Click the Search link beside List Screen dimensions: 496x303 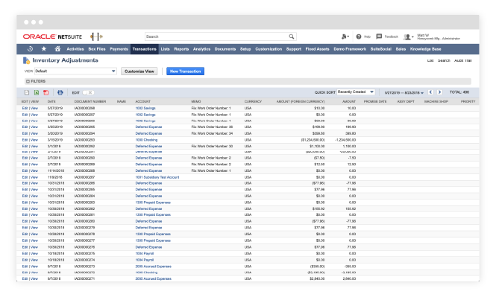444,60
